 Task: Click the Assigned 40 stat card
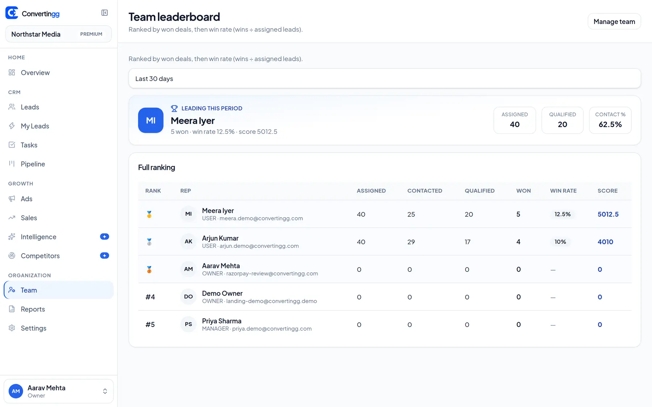[x=514, y=120]
